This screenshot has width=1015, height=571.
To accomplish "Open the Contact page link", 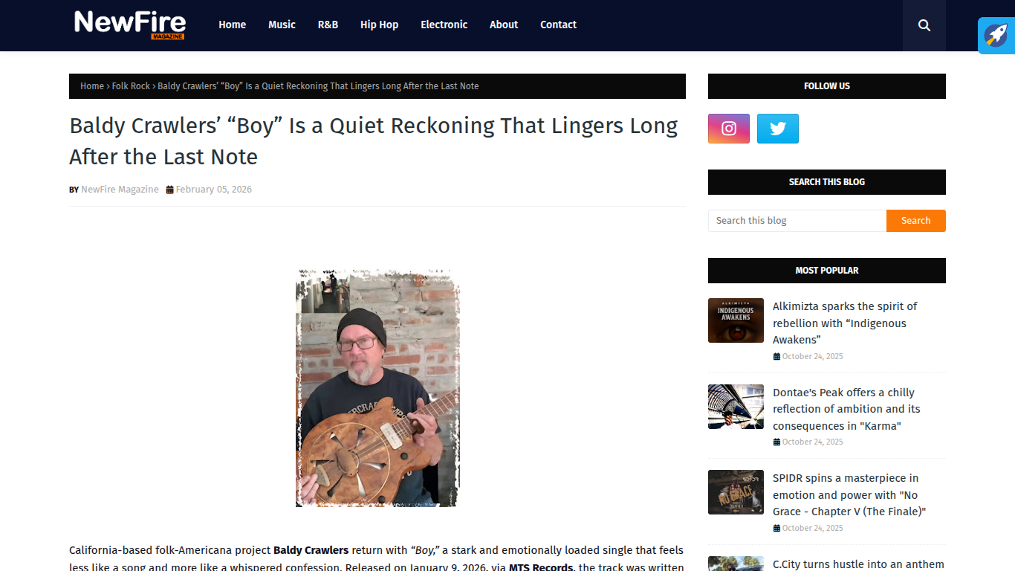I will (x=558, y=25).
